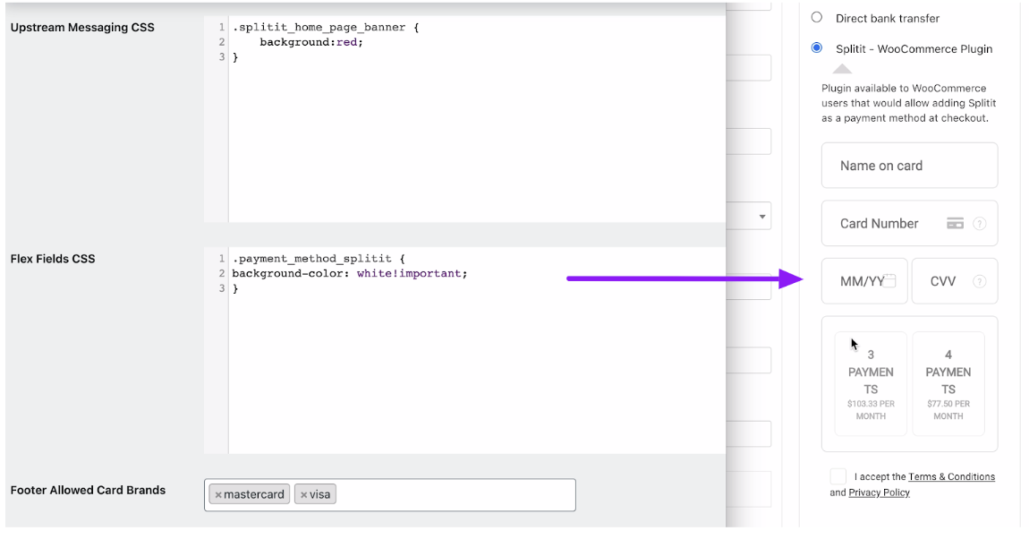Click the MM/YY expiry field
The width and height of the screenshot is (1029, 548).
pyautogui.click(x=864, y=281)
